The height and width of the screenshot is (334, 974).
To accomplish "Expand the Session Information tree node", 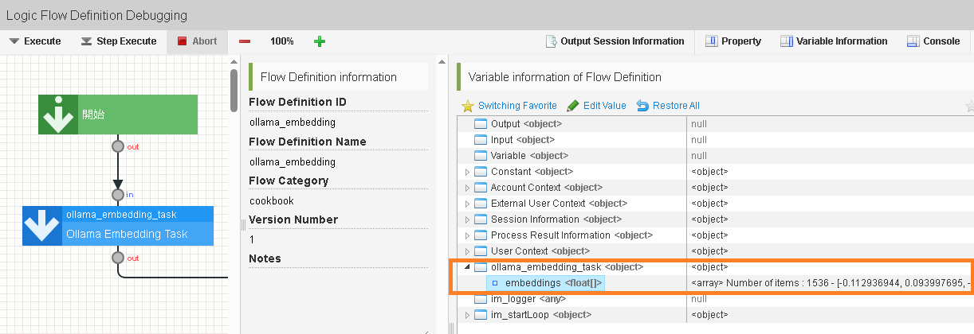I will (x=468, y=219).
